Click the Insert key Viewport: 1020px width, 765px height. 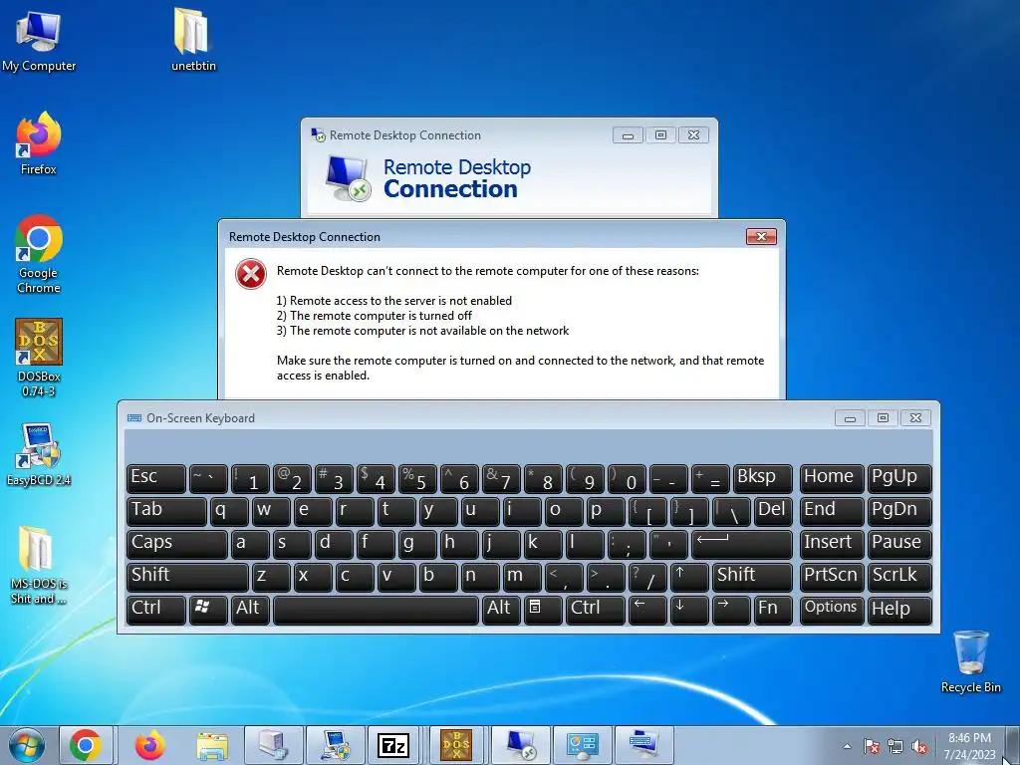pyautogui.click(x=832, y=544)
